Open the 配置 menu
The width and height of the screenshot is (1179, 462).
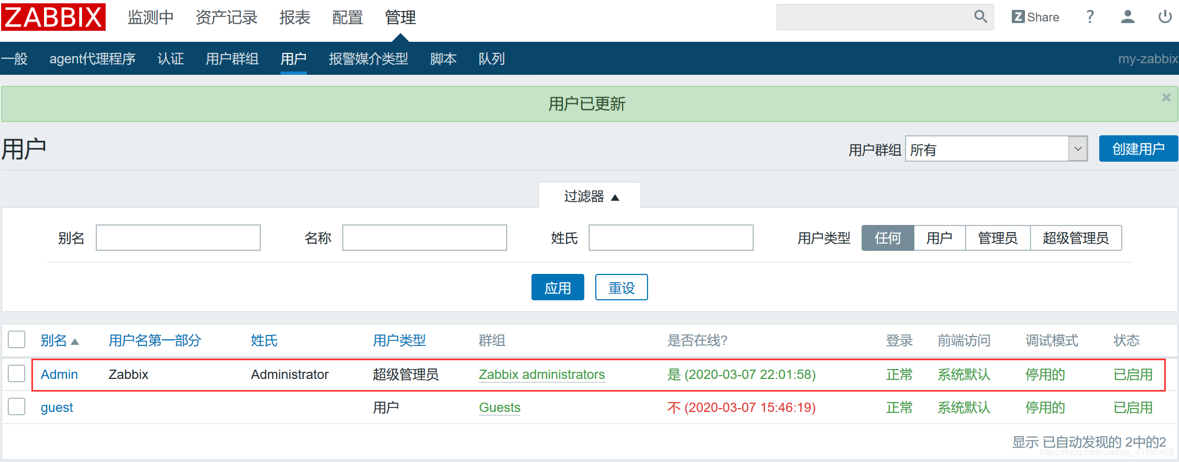348,18
